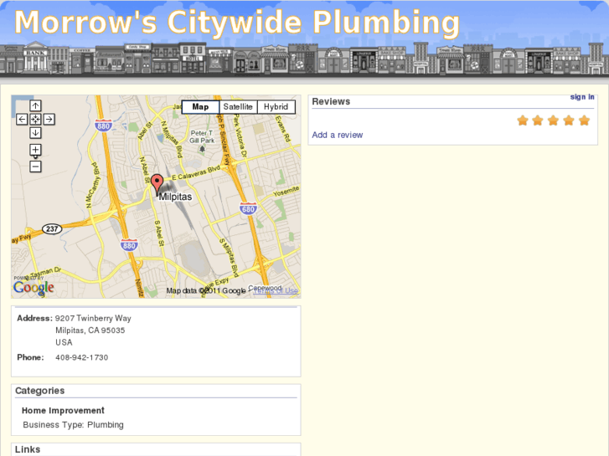Click the second rating star
609x456 pixels.
(538, 120)
